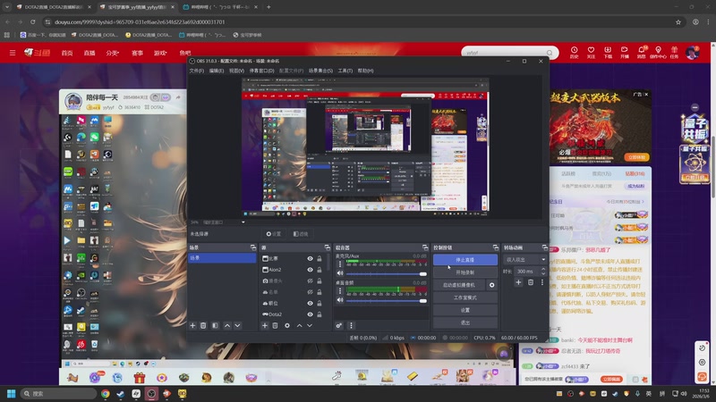Toggle visibility eye of Dota2 source

click(x=310, y=314)
